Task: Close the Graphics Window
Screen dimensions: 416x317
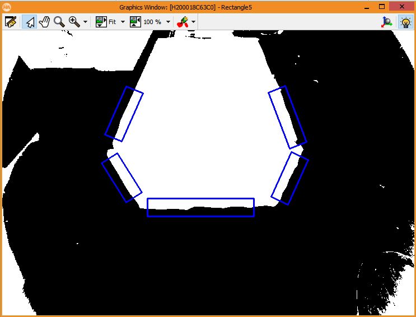Action: pyautogui.click(x=401, y=6)
